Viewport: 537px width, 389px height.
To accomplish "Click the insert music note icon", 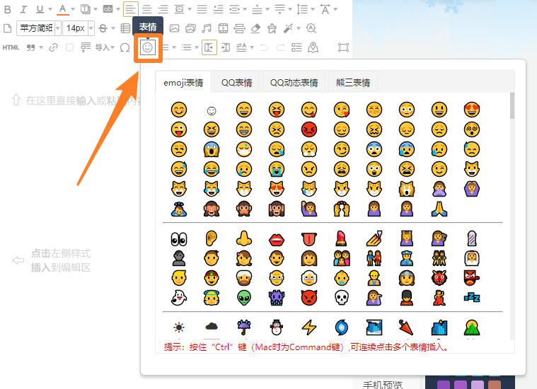I will pyautogui.click(x=206, y=28).
